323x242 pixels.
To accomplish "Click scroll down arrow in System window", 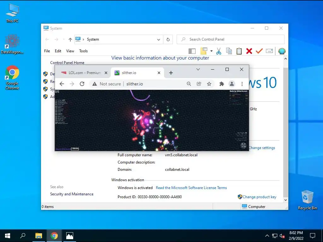I will 285,200.
